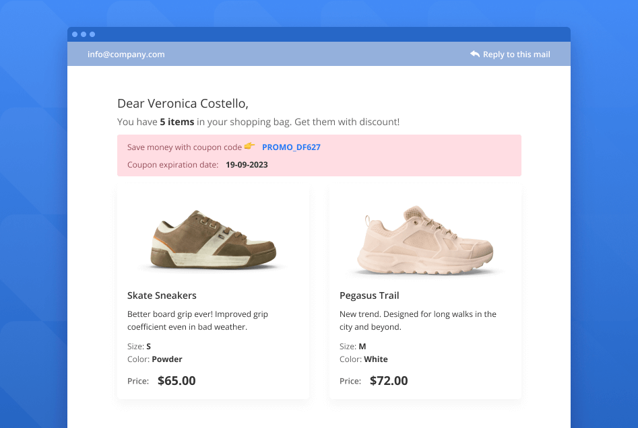Click the second window control dot
Screen dimensions: 638x428
[x=84, y=34]
